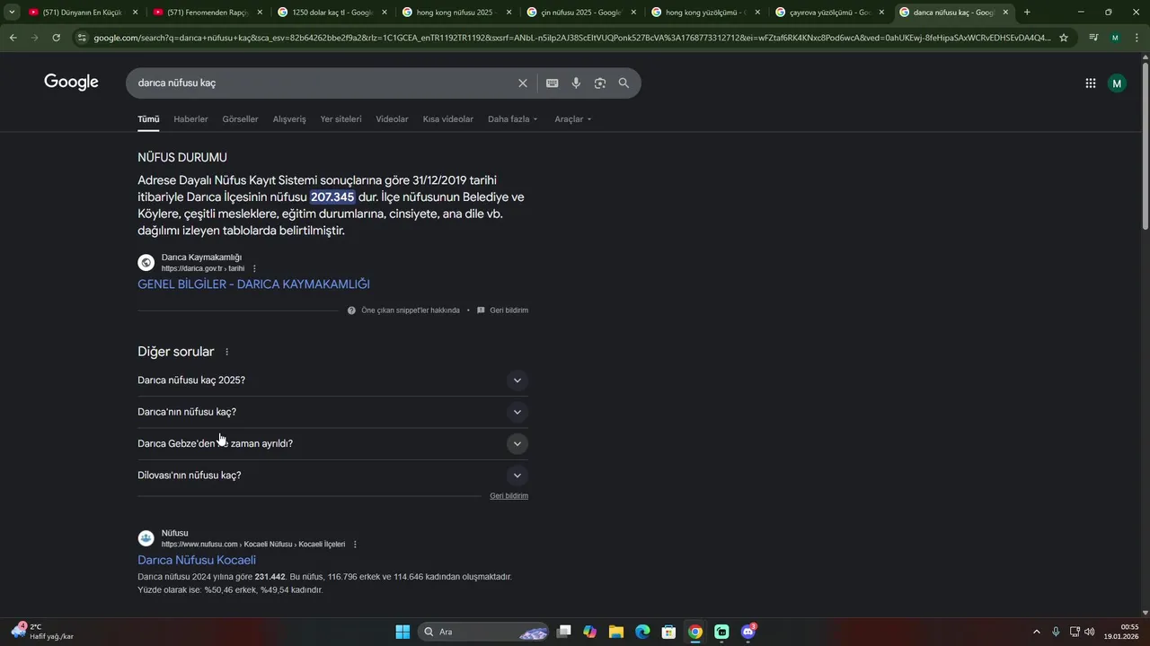Open Chrome's tab search dropdown

[x=12, y=13]
